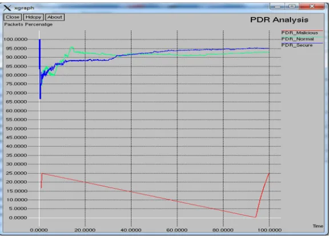The height and width of the screenshot is (239, 329).
Task: Click the 10.0000 y-axis value
Action: click(17, 200)
